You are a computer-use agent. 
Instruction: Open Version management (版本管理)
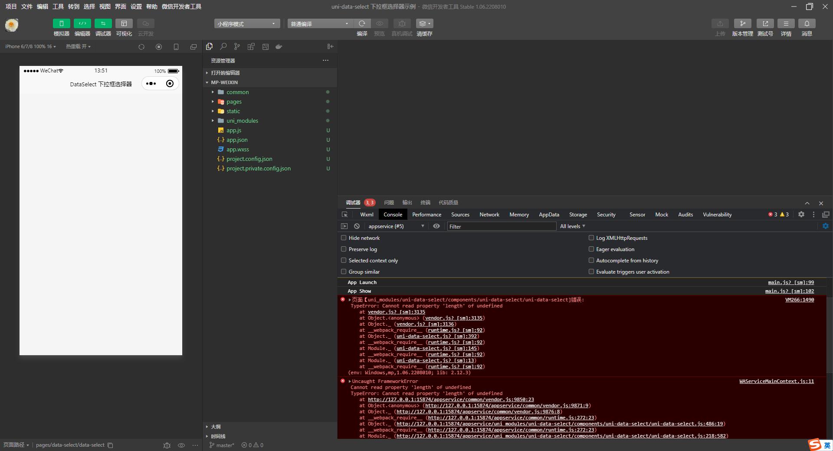tap(742, 23)
